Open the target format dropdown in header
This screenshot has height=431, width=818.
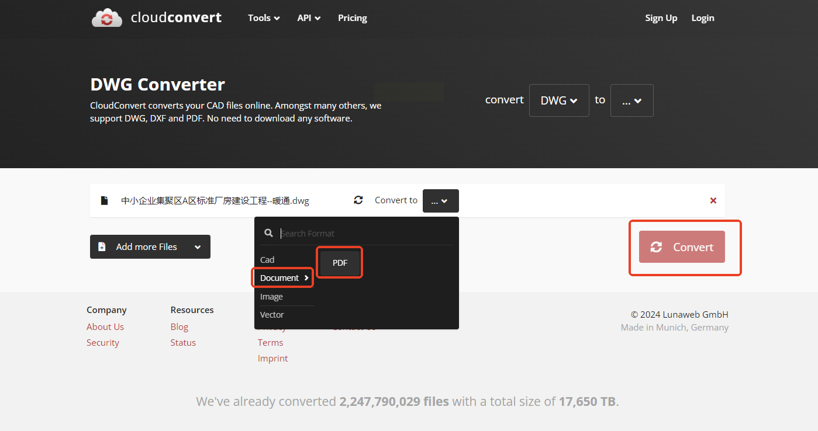click(x=631, y=100)
